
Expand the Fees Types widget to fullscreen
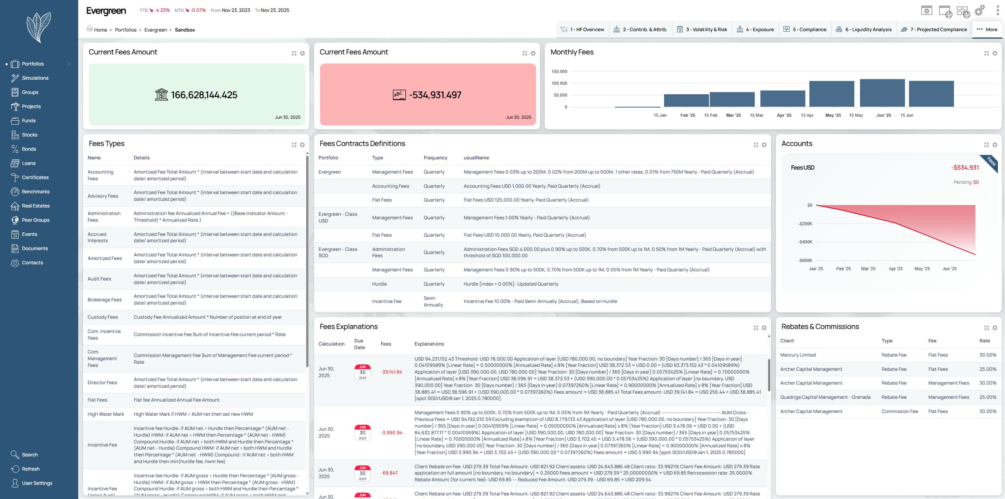[x=294, y=145]
